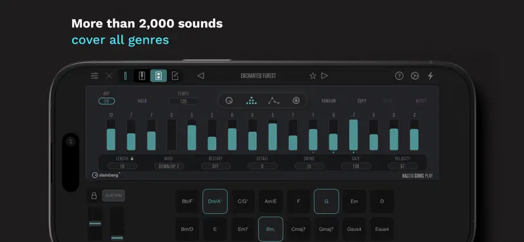Trigger the F chord pad

[299, 201]
